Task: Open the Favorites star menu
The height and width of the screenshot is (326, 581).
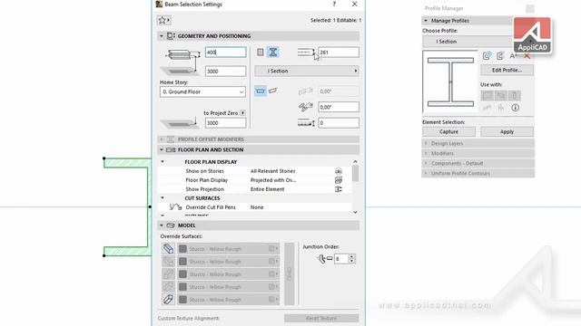Action: coord(163,20)
